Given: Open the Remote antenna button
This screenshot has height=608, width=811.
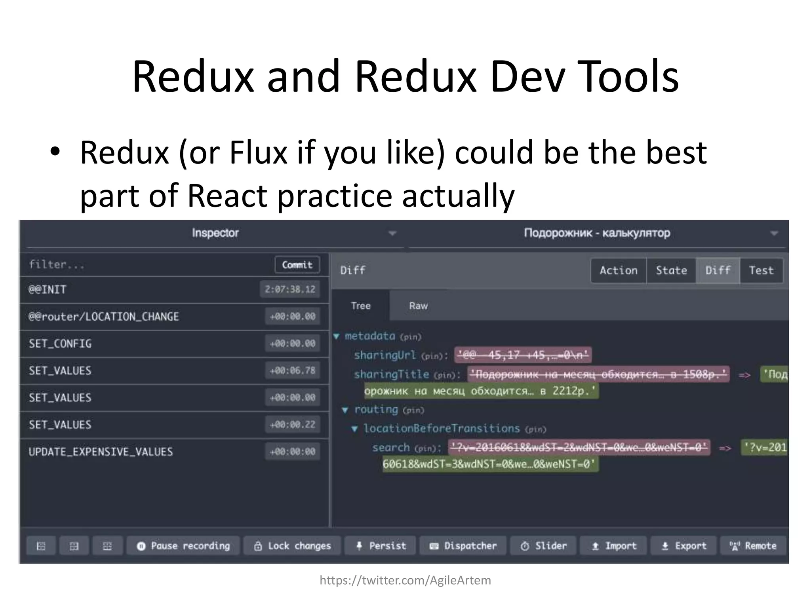Looking at the screenshot, I should coord(753,546).
